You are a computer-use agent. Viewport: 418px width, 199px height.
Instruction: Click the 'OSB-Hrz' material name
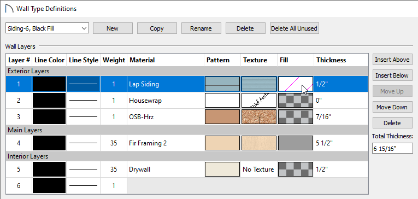point(142,116)
